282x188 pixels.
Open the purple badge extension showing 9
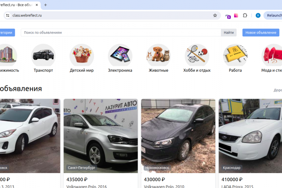[228, 16]
